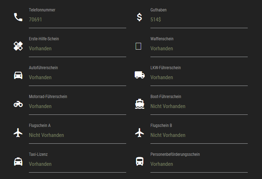Click the boat Boot-Führerschein icon
The height and width of the screenshot is (179, 262).
[x=140, y=104]
